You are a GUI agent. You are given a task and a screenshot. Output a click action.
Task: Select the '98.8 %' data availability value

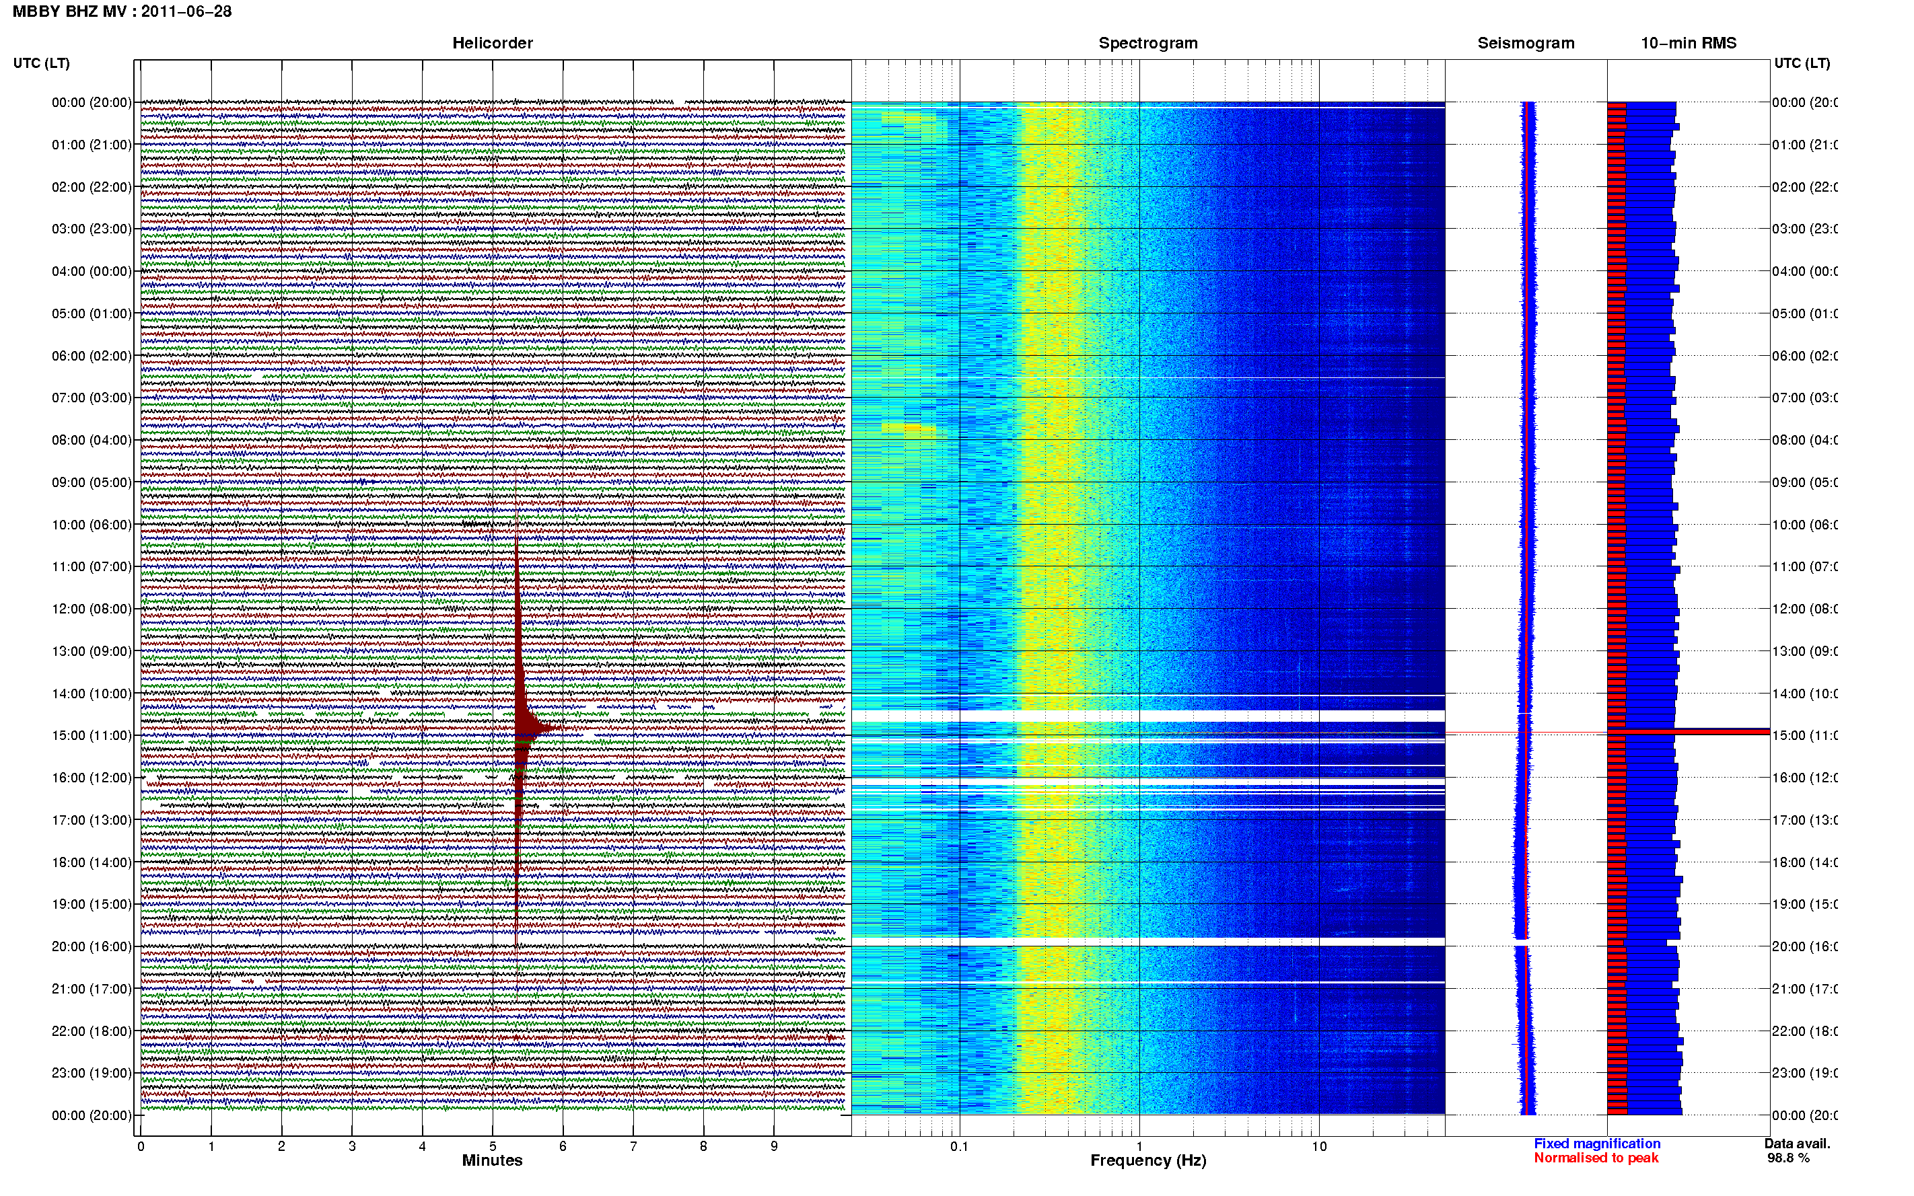1788,1158
